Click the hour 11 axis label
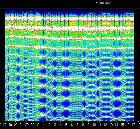The image size is (140, 129). [100, 125]
